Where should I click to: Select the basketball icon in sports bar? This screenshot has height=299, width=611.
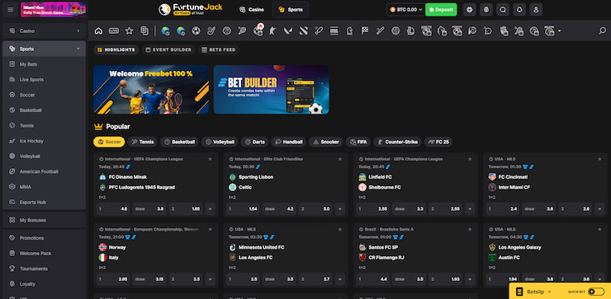pyautogui.click(x=227, y=30)
